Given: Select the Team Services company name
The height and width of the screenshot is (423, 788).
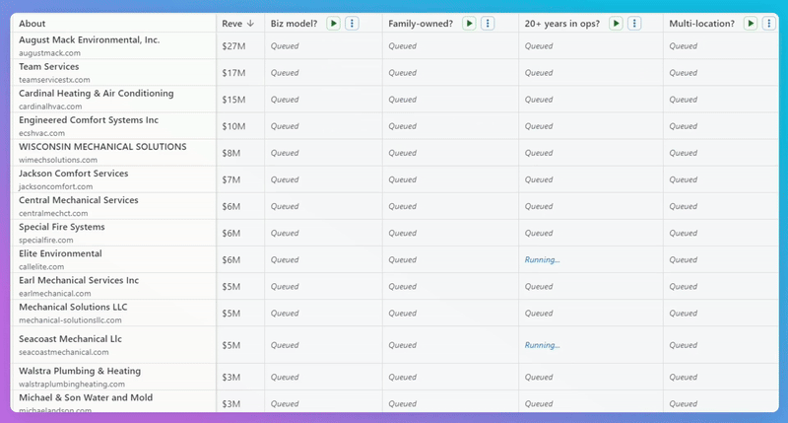Looking at the screenshot, I should (48, 66).
